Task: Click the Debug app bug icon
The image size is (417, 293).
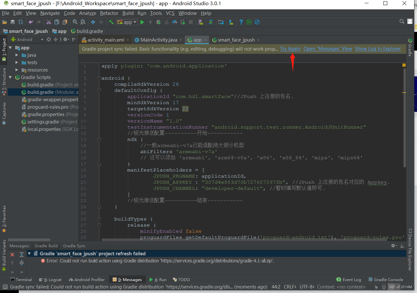Action: 158,22
